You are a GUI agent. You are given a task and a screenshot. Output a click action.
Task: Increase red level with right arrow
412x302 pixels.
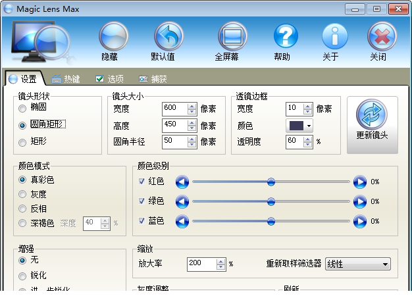[360, 182]
